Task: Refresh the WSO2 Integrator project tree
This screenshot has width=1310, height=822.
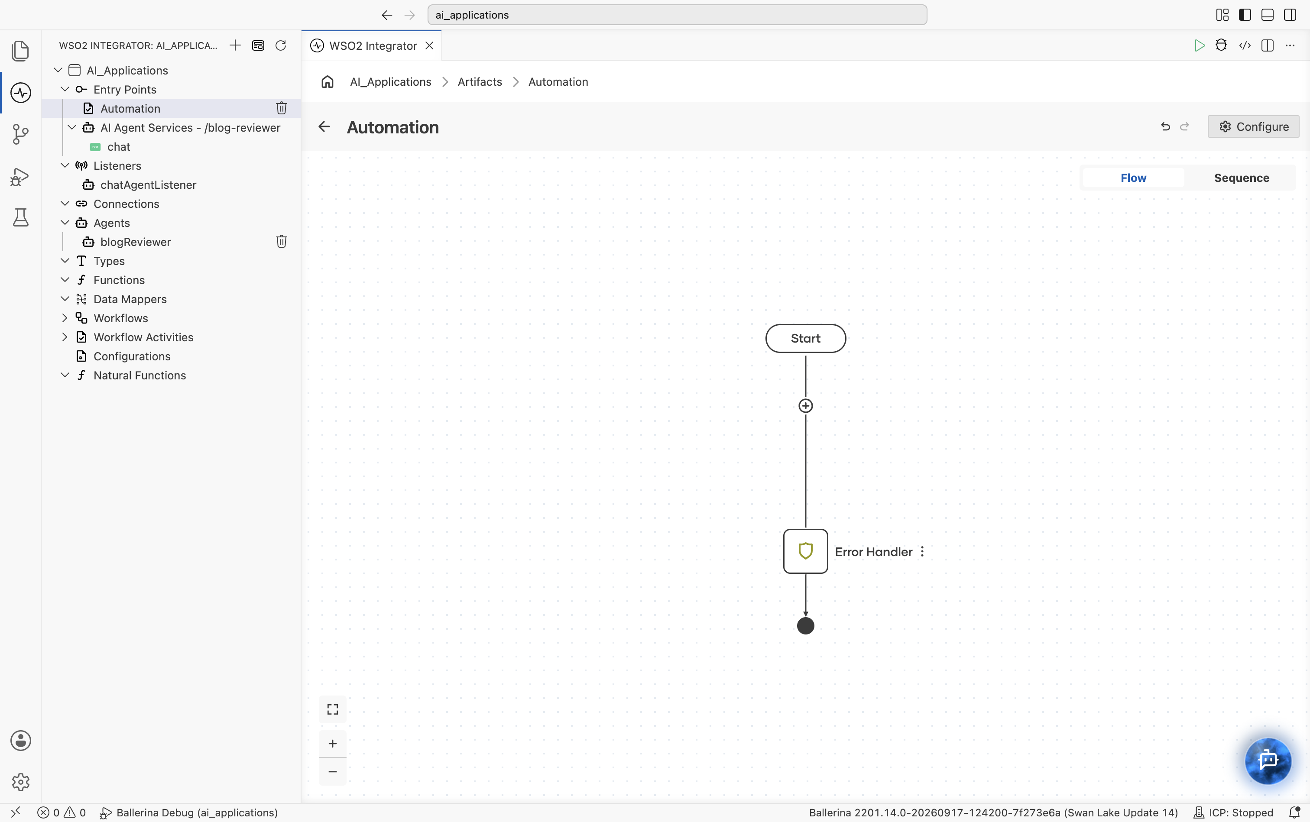Action: [281, 45]
